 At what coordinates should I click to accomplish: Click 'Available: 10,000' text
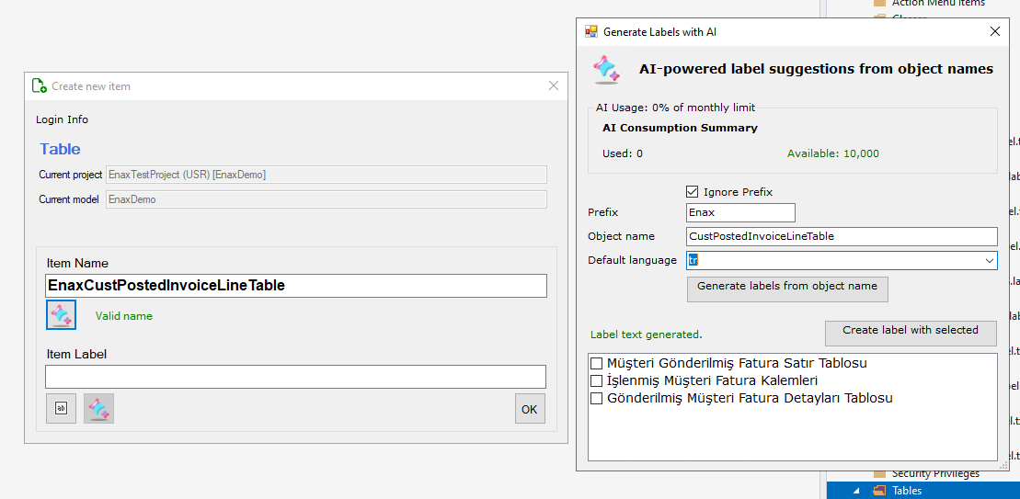click(832, 154)
